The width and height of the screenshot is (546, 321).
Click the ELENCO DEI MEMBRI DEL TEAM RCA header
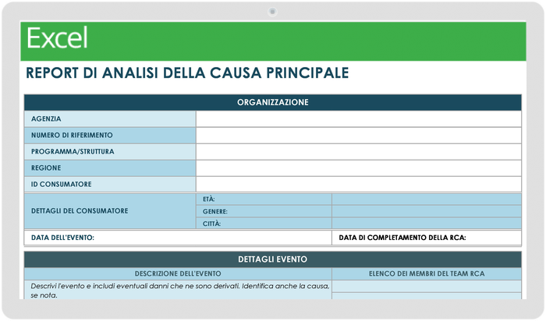[427, 273]
